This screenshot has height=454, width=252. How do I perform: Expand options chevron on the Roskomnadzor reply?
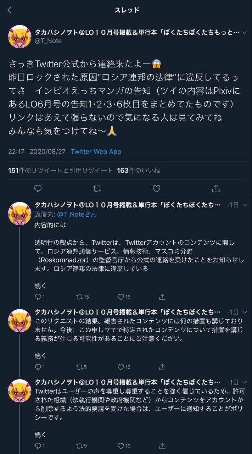tap(245, 205)
